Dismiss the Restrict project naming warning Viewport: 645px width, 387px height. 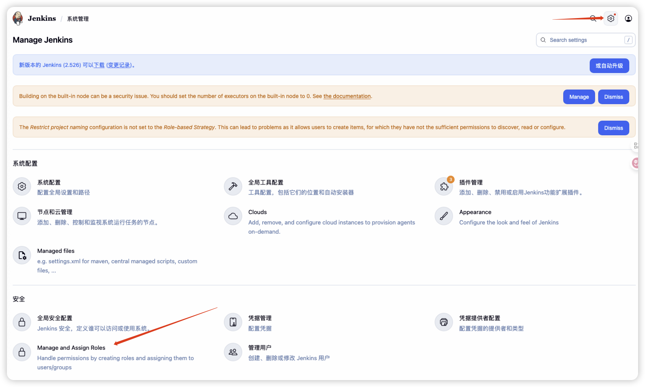[x=614, y=128]
